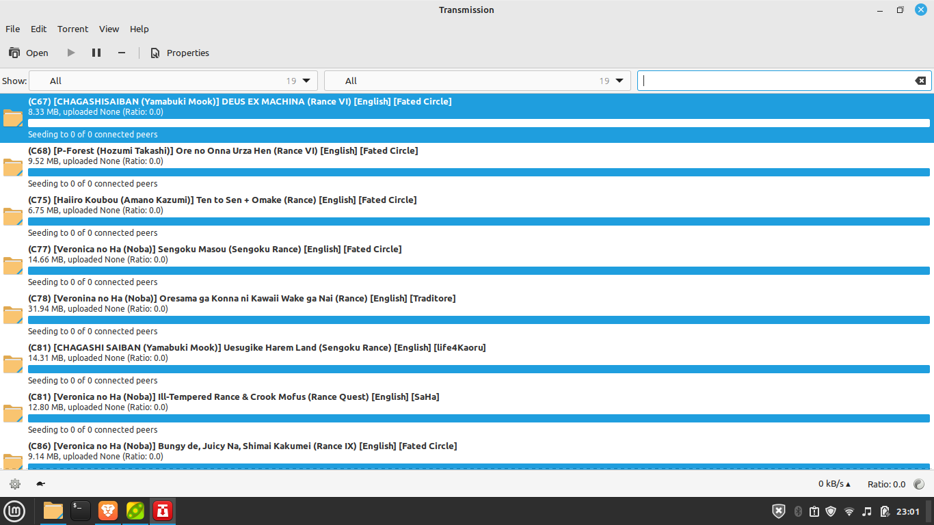Click seeding status under Oresama ga Konna torrent

(93, 332)
